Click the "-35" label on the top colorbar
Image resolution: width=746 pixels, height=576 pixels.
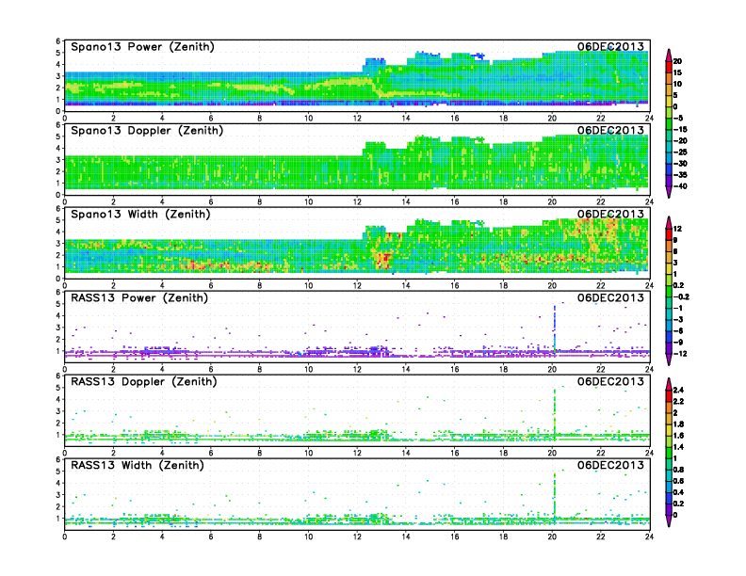pyautogui.click(x=680, y=175)
